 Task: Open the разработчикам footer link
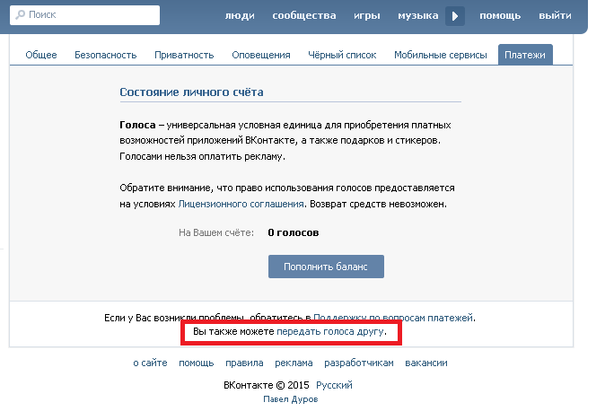[x=359, y=363]
